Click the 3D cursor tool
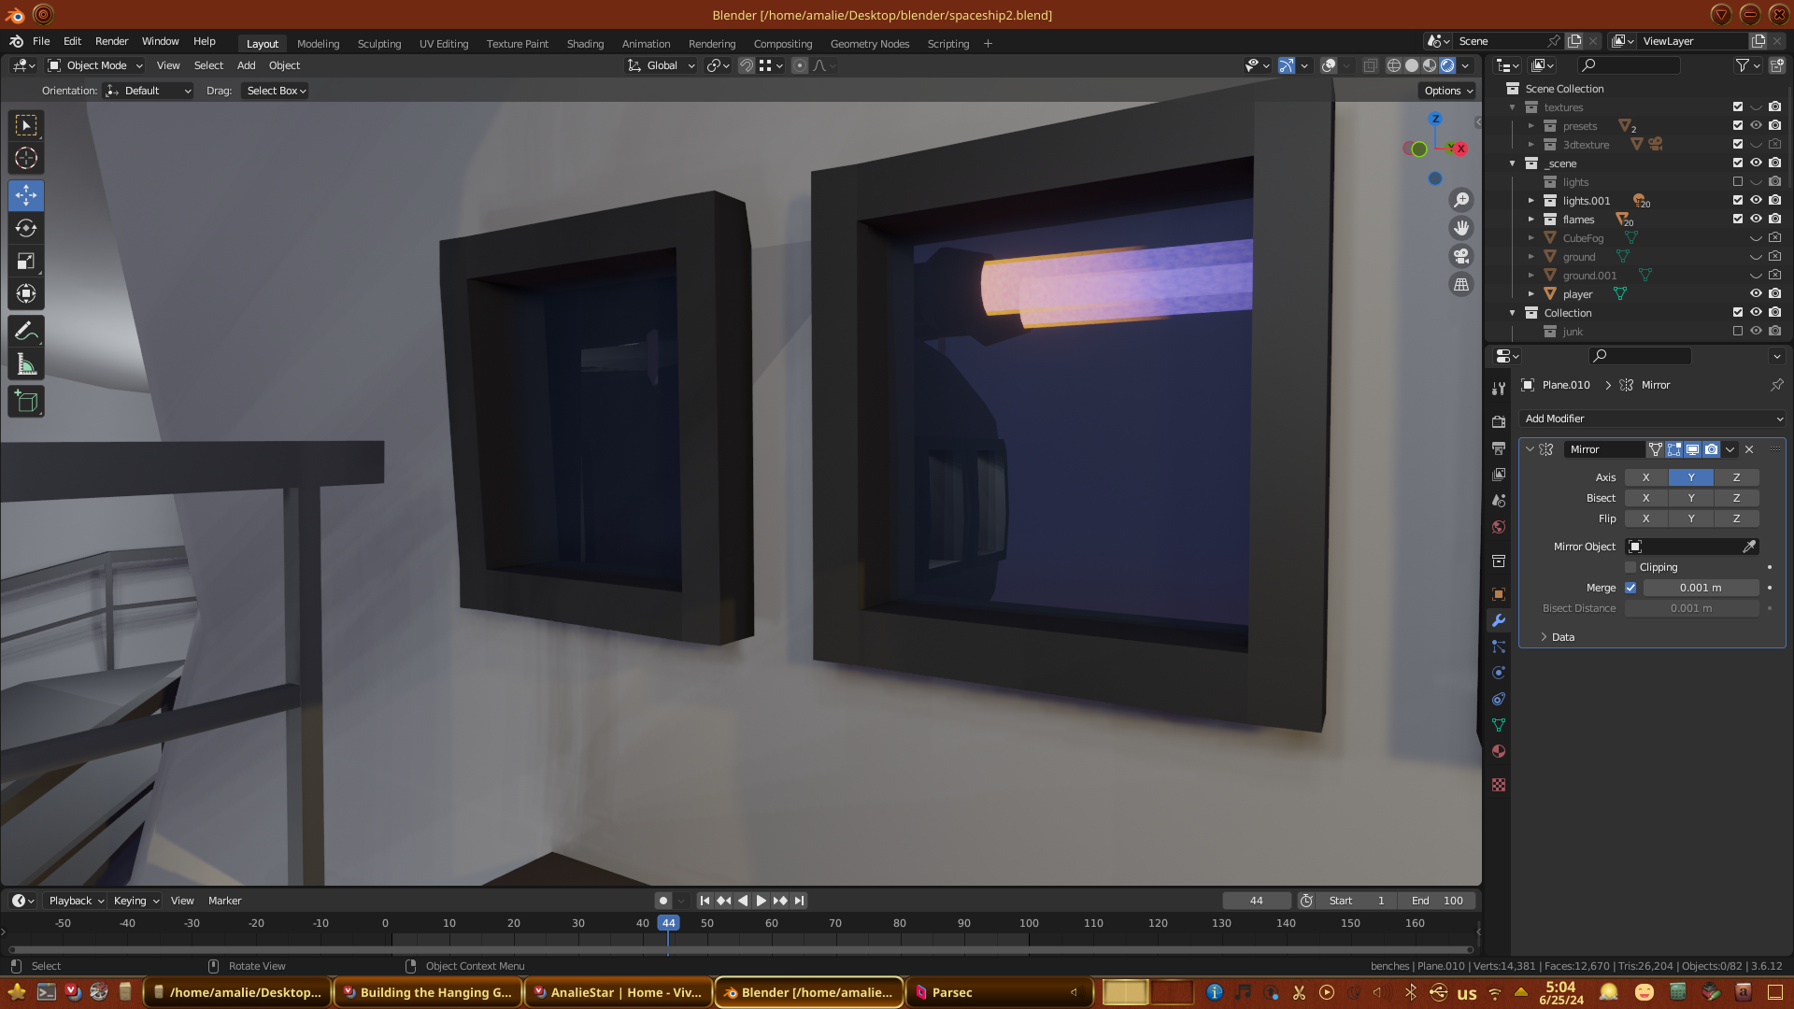The image size is (1794, 1009). click(26, 158)
